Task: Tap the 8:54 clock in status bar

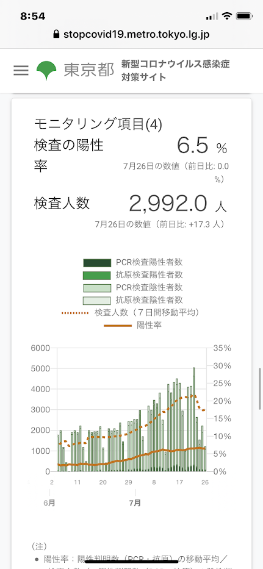Action: (x=33, y=16)
